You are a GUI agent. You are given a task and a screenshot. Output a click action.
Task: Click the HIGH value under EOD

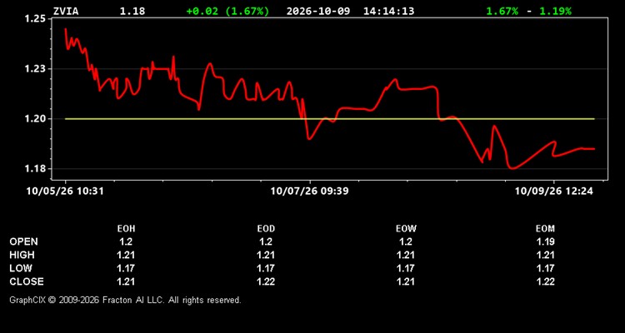click(x=266, y=255)
